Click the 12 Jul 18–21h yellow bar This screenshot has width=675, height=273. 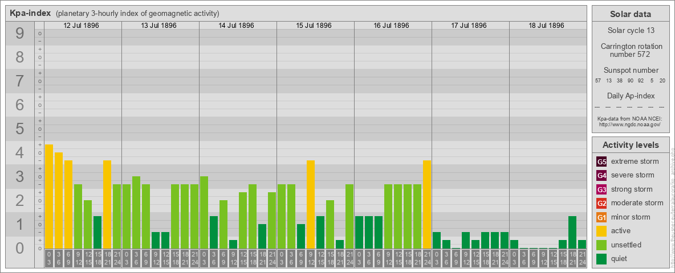[107, 205]
